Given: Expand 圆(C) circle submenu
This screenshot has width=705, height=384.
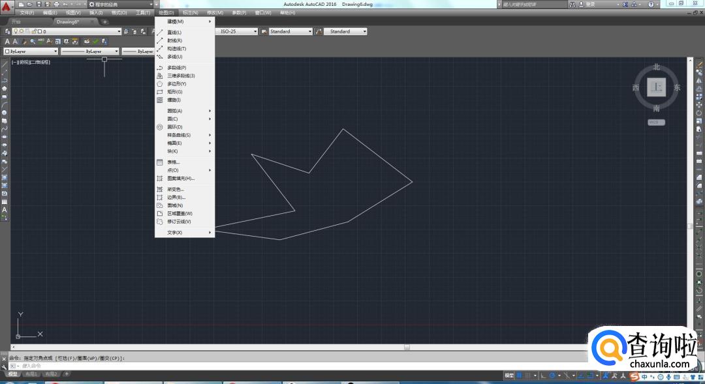Looking at the screenshot, I should click(184, 119).
